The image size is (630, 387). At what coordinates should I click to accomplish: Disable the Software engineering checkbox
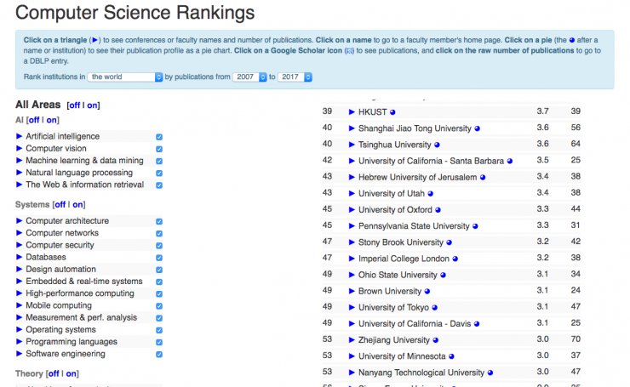[x=159, y=355]
